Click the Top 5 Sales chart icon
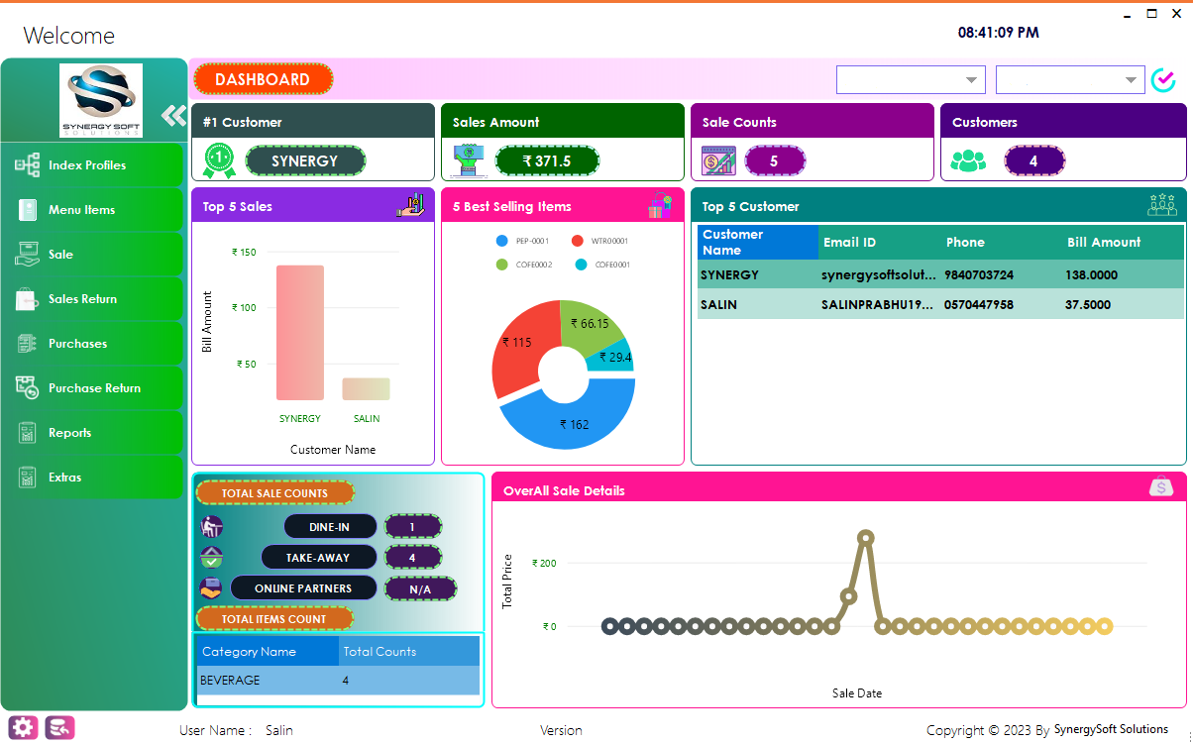Image resolution: width=1193 pixels, height=744 pixels. click(x=410, y=205)
